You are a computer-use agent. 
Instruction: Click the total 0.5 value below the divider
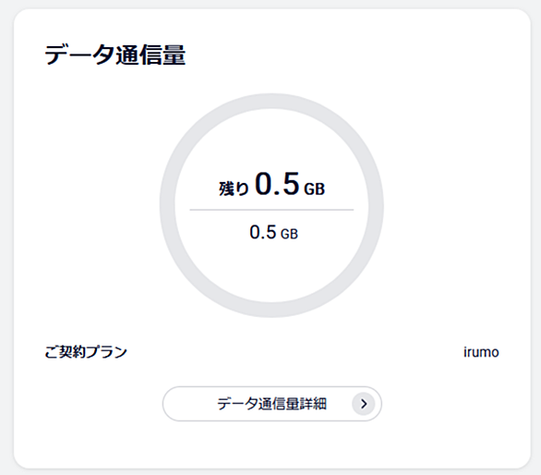(x=263, y=232)
